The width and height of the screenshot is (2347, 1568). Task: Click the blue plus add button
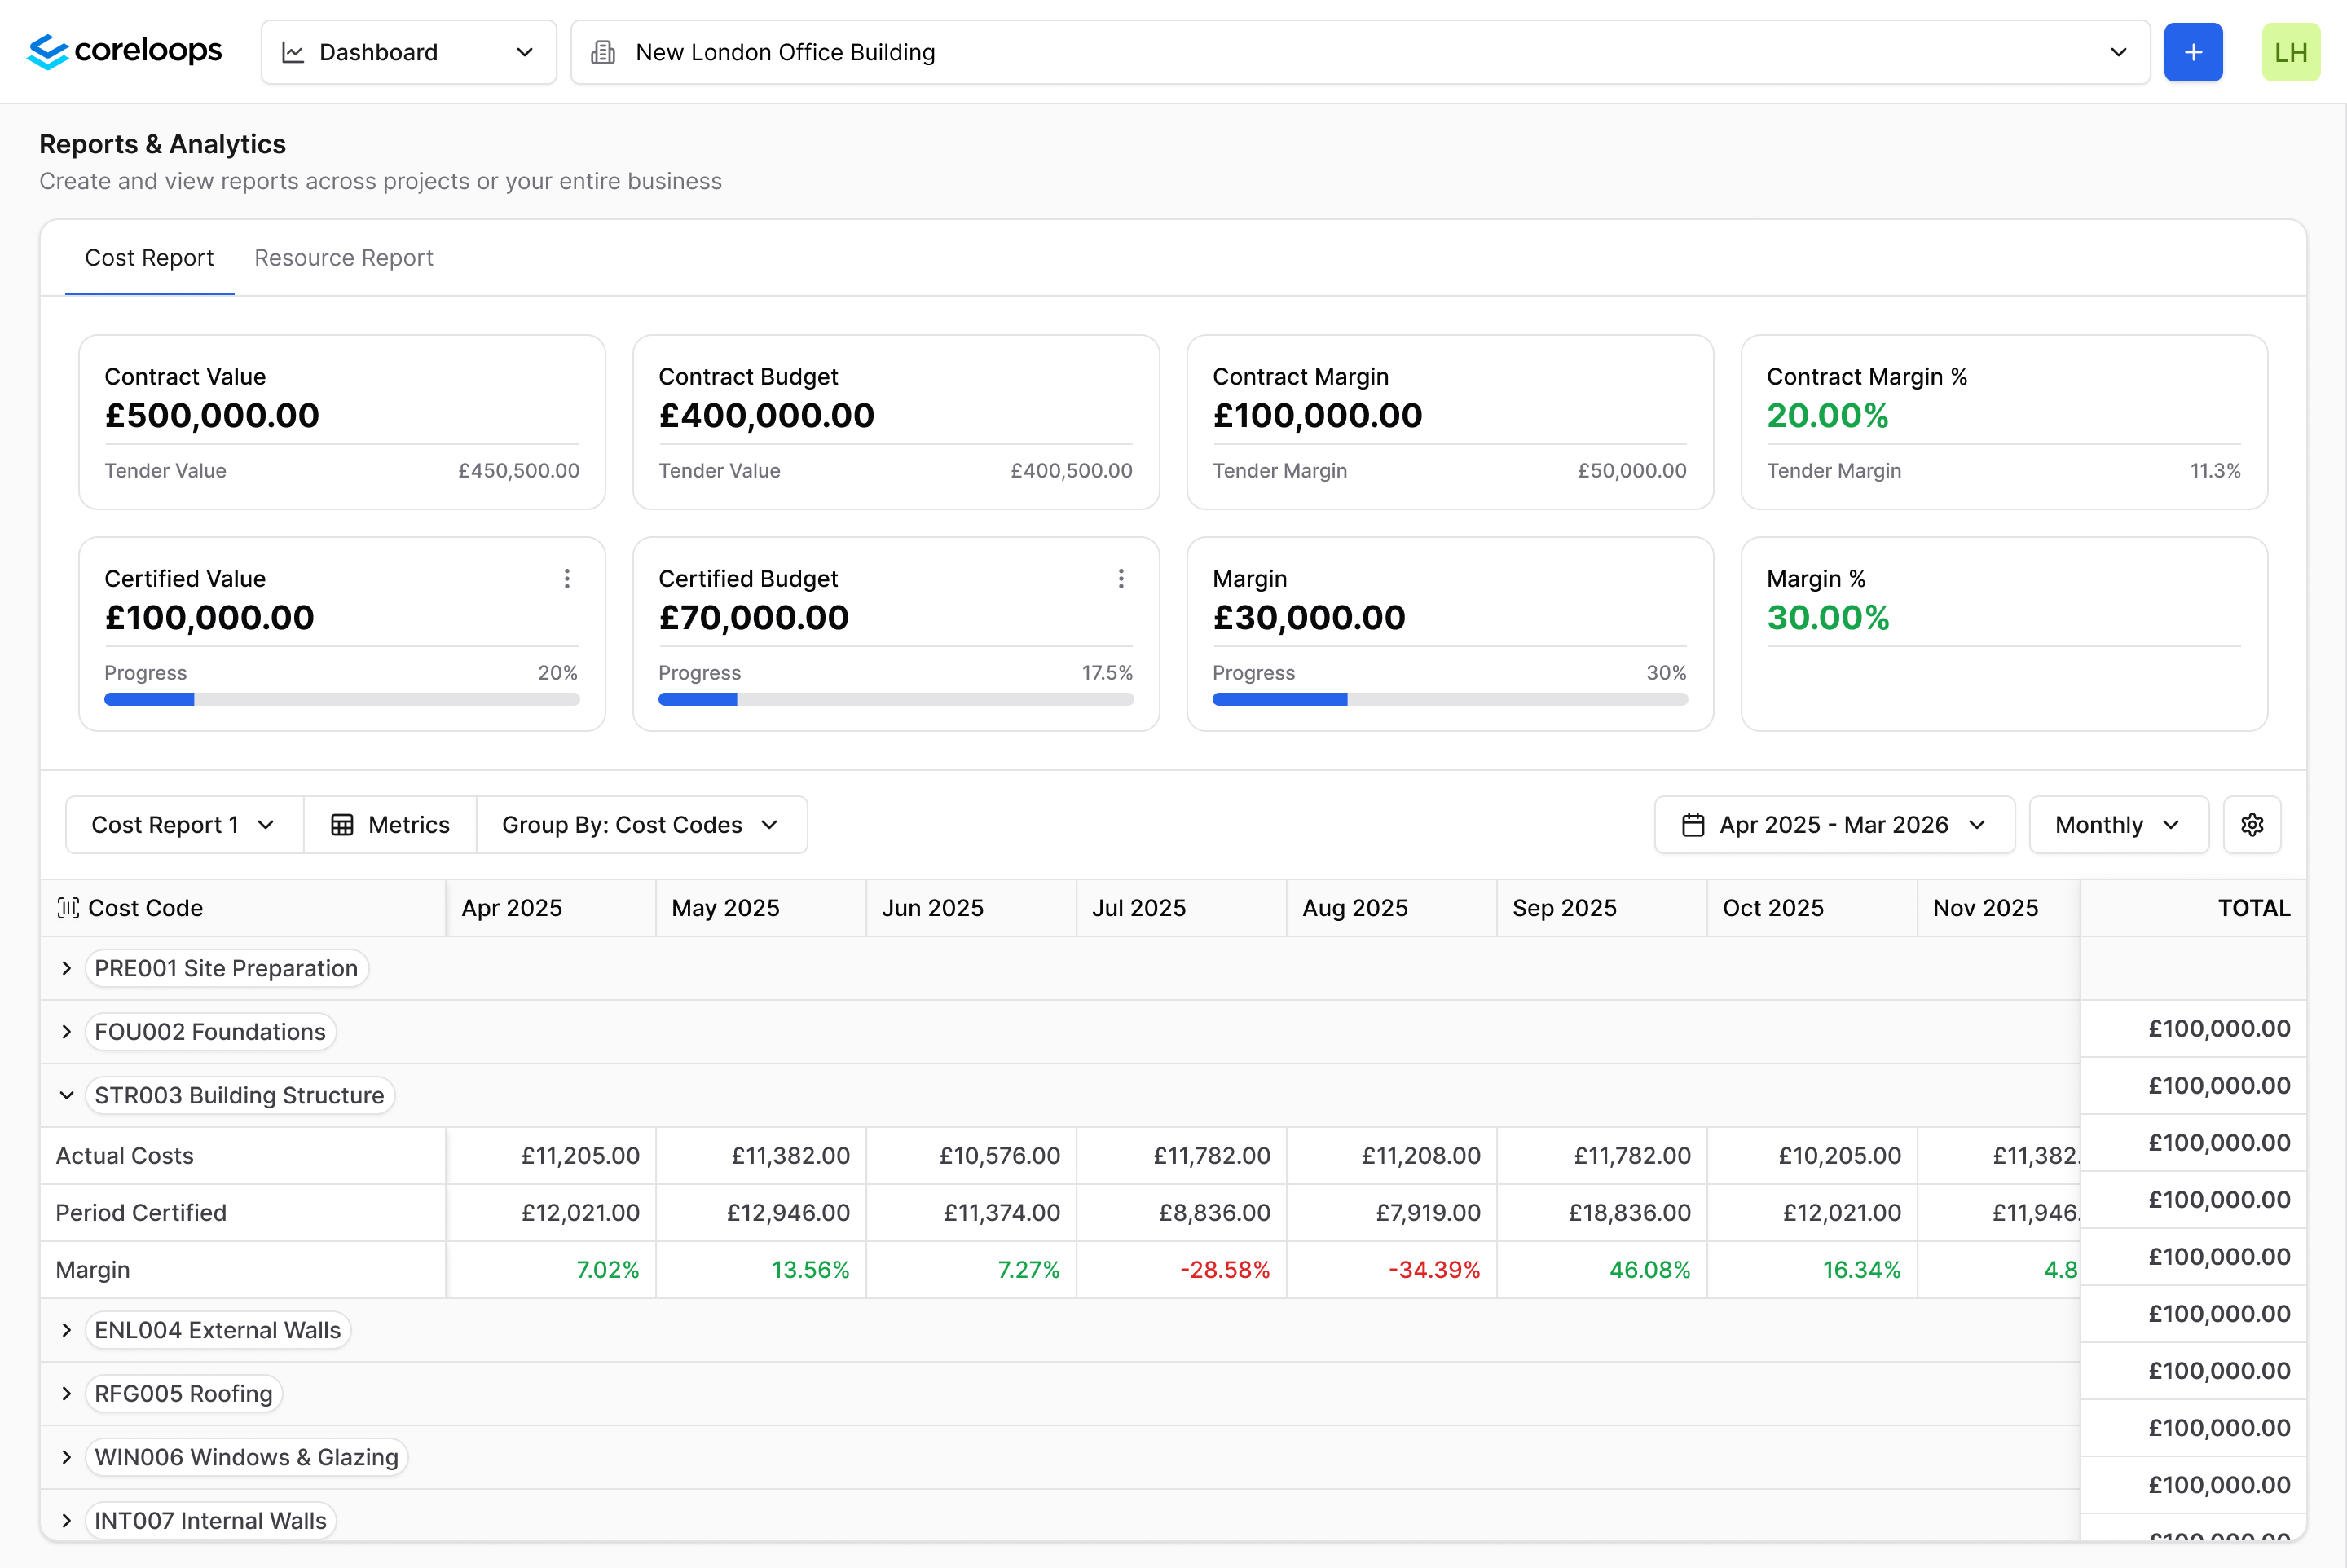coord(2192,52)
